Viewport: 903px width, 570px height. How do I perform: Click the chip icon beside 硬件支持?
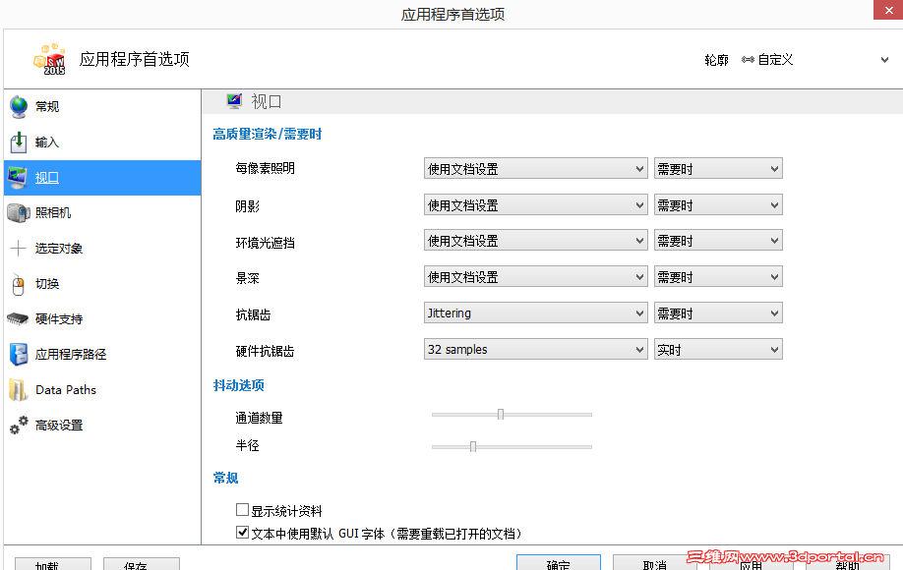[18, 319]
